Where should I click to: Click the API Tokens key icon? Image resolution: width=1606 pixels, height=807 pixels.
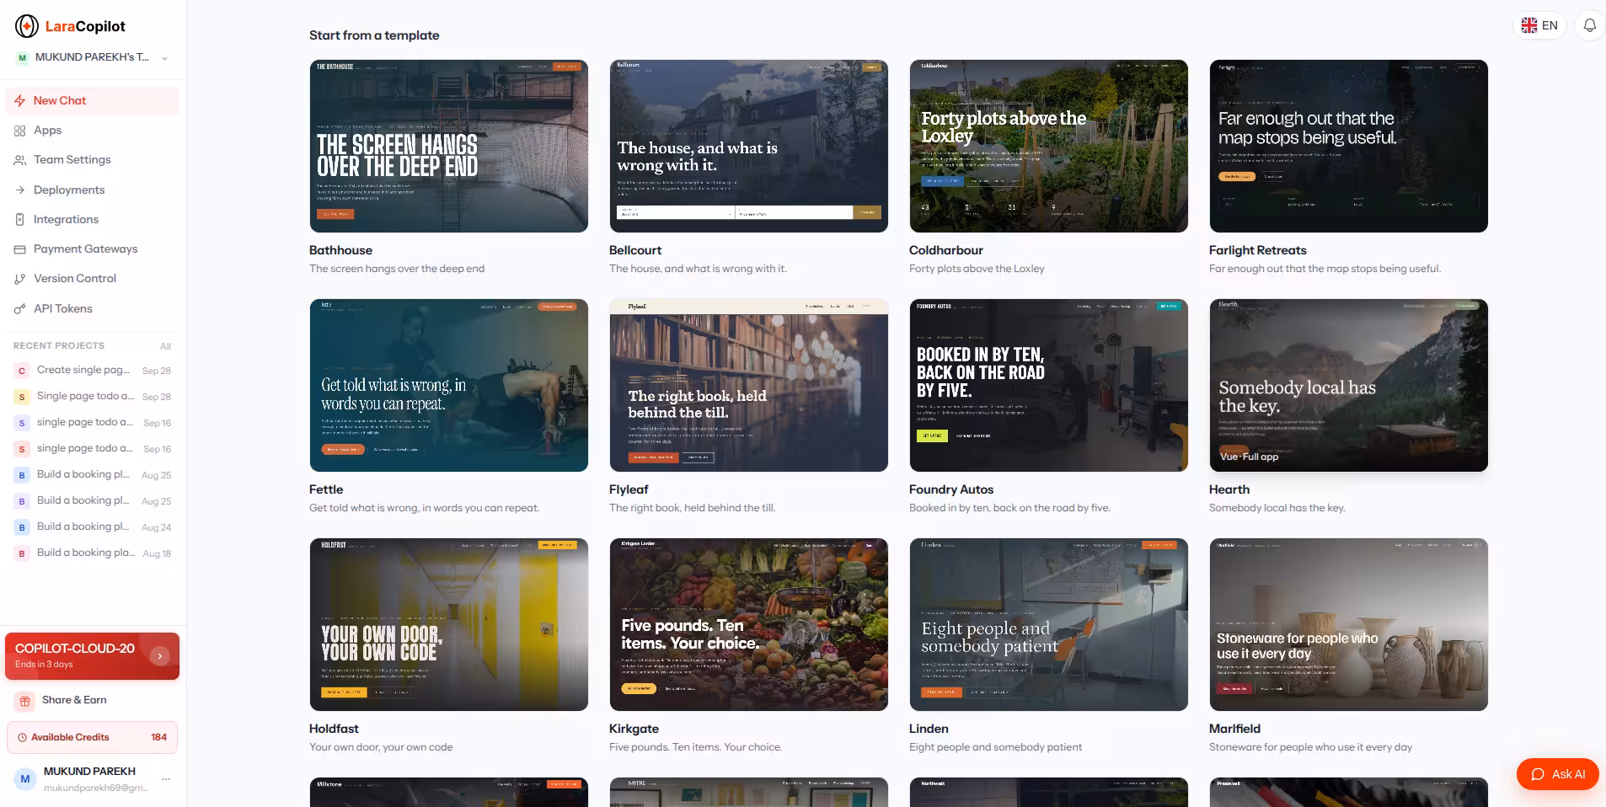[x=19, y=309]
